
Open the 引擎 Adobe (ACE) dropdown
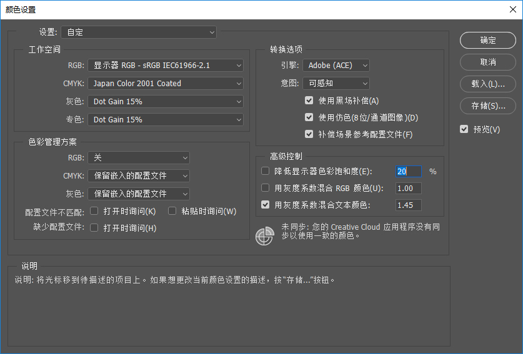[336, 66]
